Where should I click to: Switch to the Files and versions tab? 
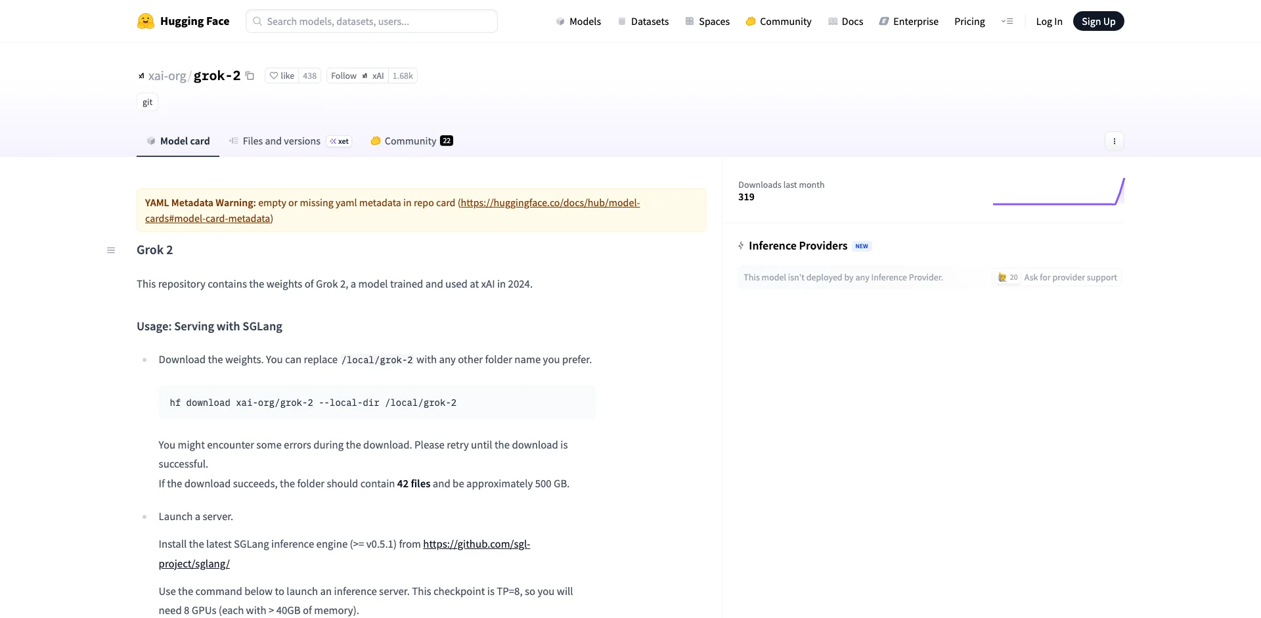[x=282, y=141]
